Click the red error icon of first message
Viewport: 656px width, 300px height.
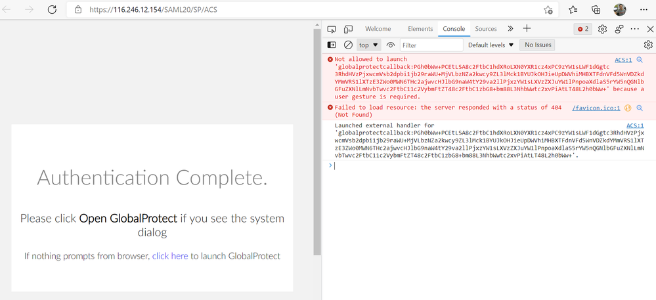click(330, 60)
